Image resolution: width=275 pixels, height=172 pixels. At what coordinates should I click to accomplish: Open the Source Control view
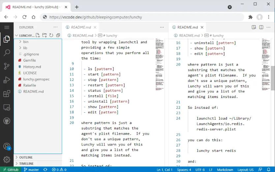click(x=7, y=66)
